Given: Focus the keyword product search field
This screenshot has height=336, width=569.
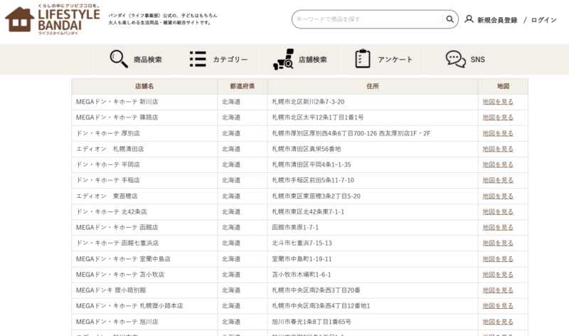Looking at the screenshot, I should 366,20.
